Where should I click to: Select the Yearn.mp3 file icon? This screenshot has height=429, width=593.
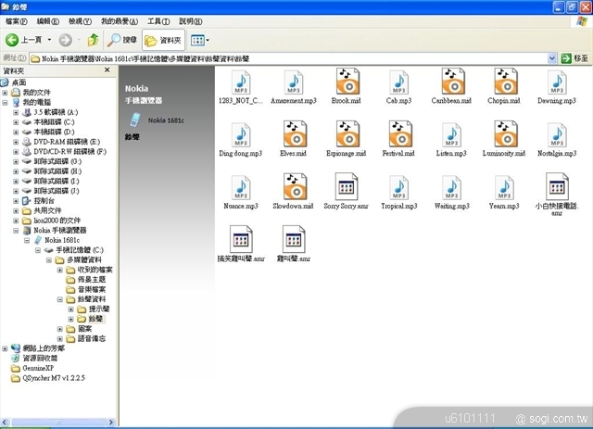coord(504,187)
